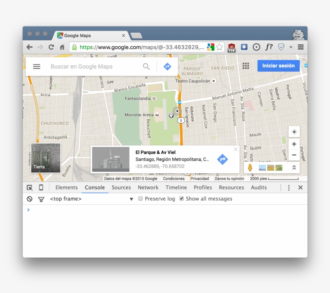Click the circular dot extension icon
Screen dimensions: 330x293
256,47
